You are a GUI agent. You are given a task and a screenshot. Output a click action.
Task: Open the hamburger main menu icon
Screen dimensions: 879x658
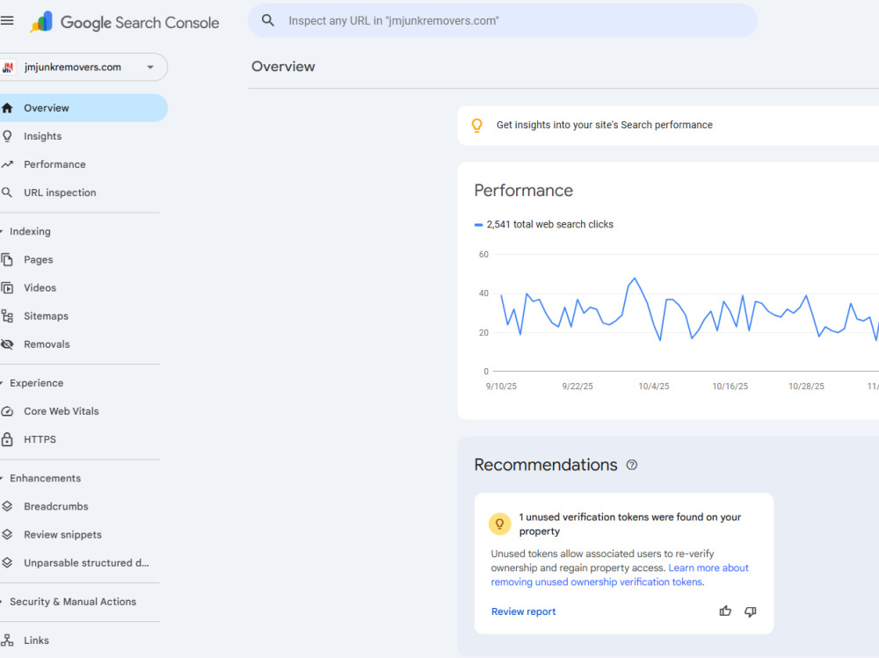click(7, 21)
